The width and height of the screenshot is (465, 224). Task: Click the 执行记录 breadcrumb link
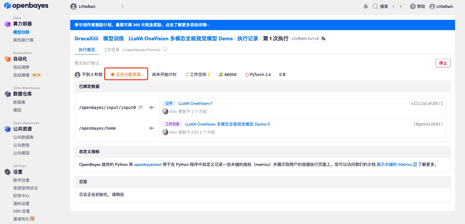click(248, 39)
